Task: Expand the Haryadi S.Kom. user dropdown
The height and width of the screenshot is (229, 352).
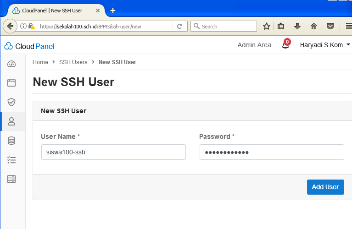Action: pos(324,45)
